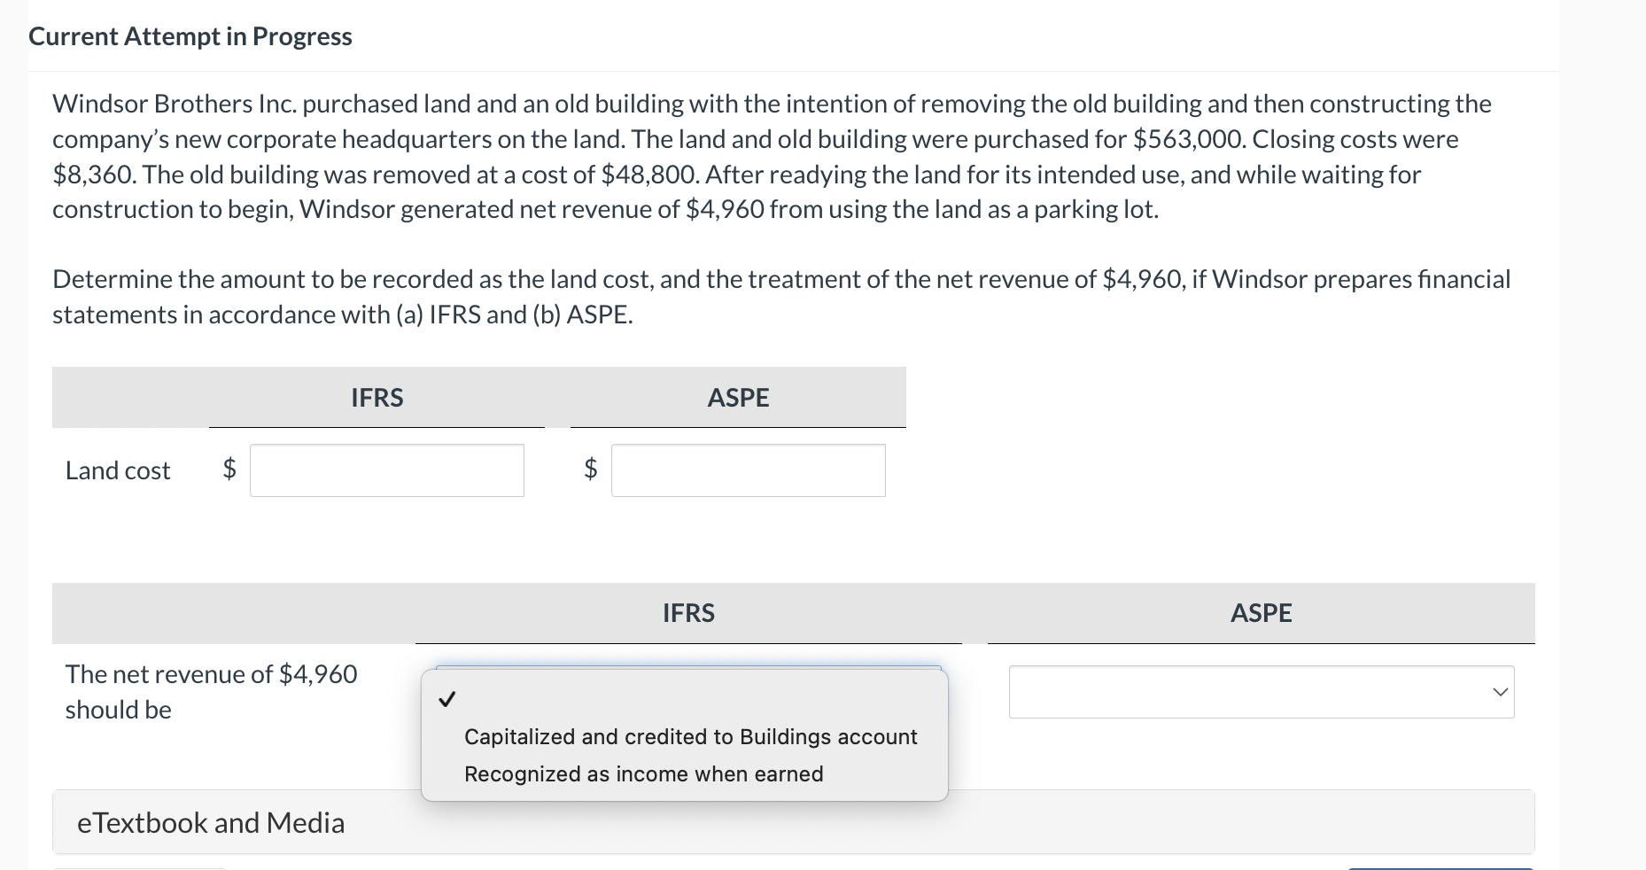Click the Current Attempt in Progress heading
1646x870 pixels.
coord(190,36)
